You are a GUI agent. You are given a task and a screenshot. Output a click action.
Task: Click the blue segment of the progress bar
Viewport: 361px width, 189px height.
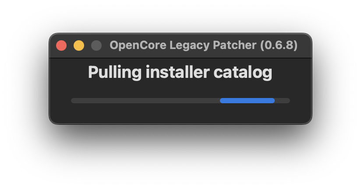247,101
